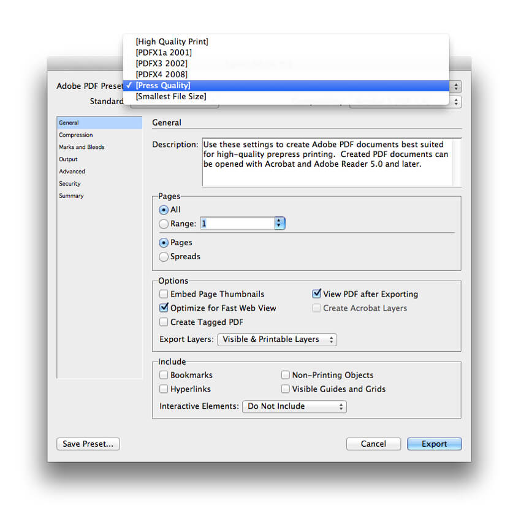Select the PDFX4 2008 preset
Viewport: 521px width, 516px height.
tap(286, 74)
